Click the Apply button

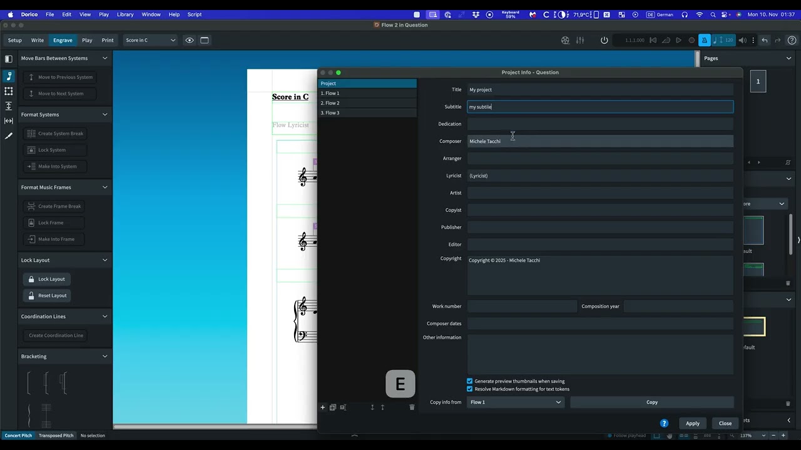click(693, 423)
